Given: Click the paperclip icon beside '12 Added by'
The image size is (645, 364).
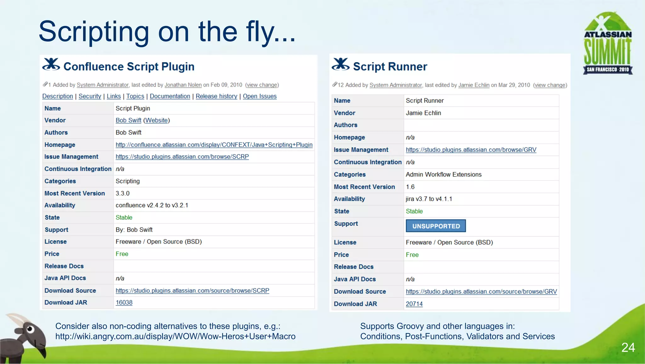Looking at the screenshot, I should click(335, 85).
